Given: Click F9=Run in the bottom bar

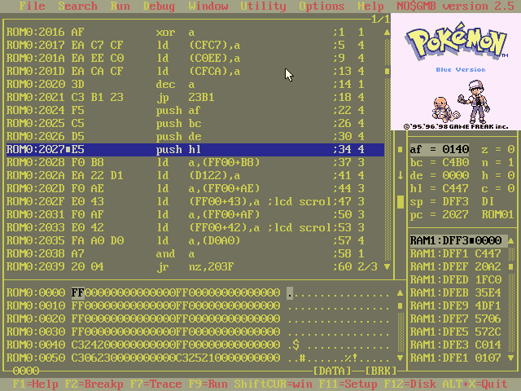Looking at the screenshot, I should click(x=208, y=384).
